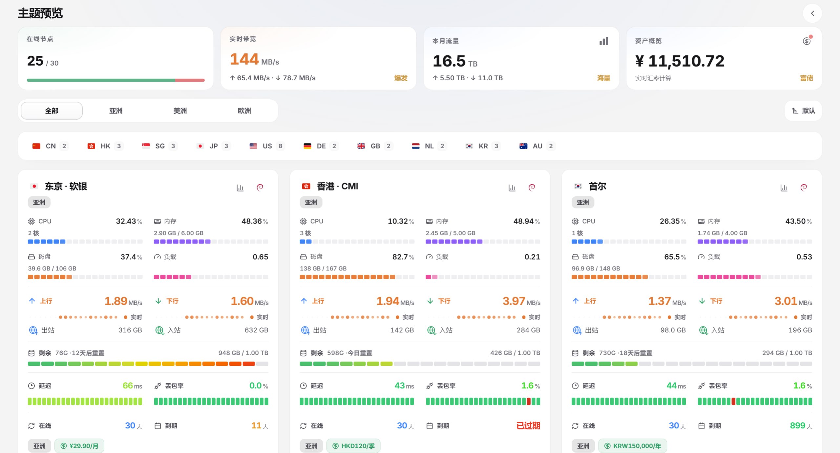Click the back chevron button at top right
The height and width of the screenshot is (453, 840).
click(x=812, y=13)
